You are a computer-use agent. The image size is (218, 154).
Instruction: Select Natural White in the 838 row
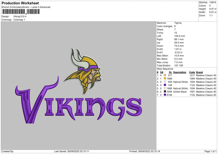click(180, 82)
